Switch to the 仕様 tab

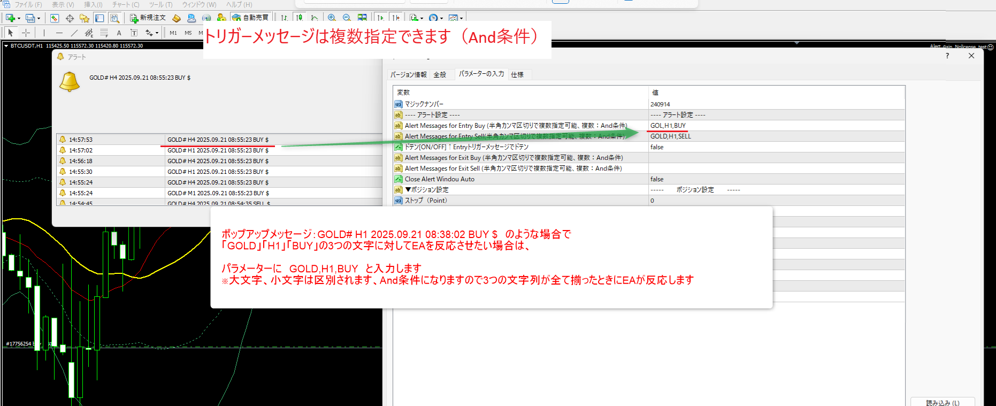[517, 75]
